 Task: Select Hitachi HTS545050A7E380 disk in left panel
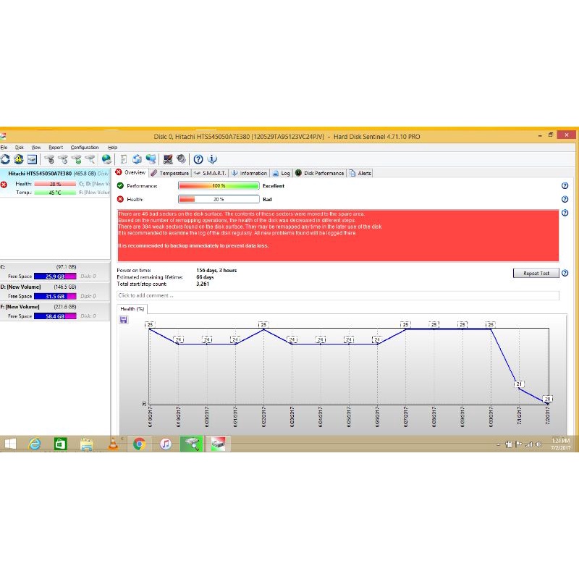pyautogui.click(x=40, y=174)
